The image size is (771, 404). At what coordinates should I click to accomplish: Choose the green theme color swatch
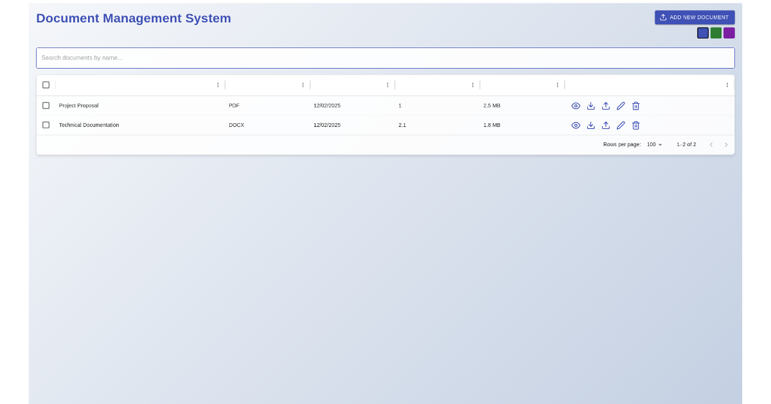pyautogui.click(x=716, y=33)
